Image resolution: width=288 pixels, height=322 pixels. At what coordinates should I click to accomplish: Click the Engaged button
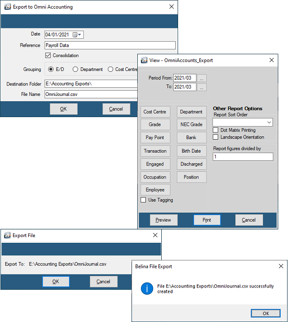tap(156, 164)
